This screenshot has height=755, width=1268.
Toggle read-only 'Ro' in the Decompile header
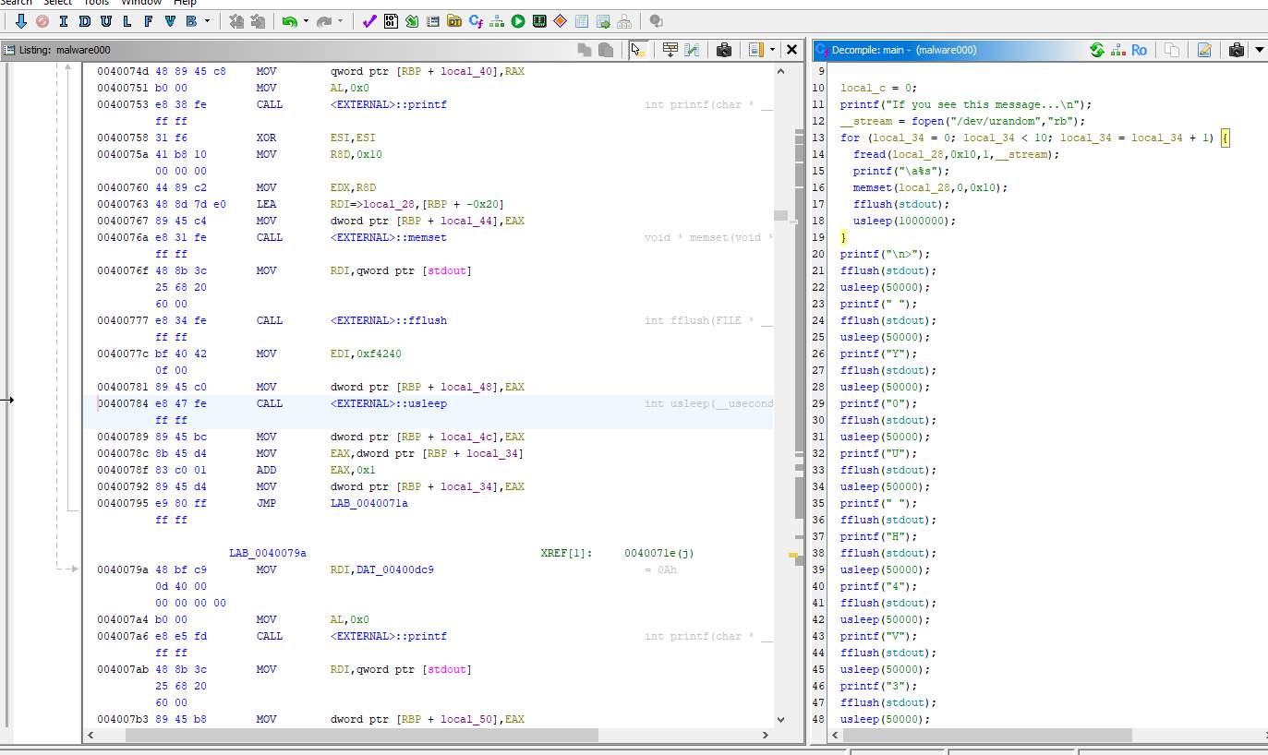pyautogui.click(x=1139, y=50)
